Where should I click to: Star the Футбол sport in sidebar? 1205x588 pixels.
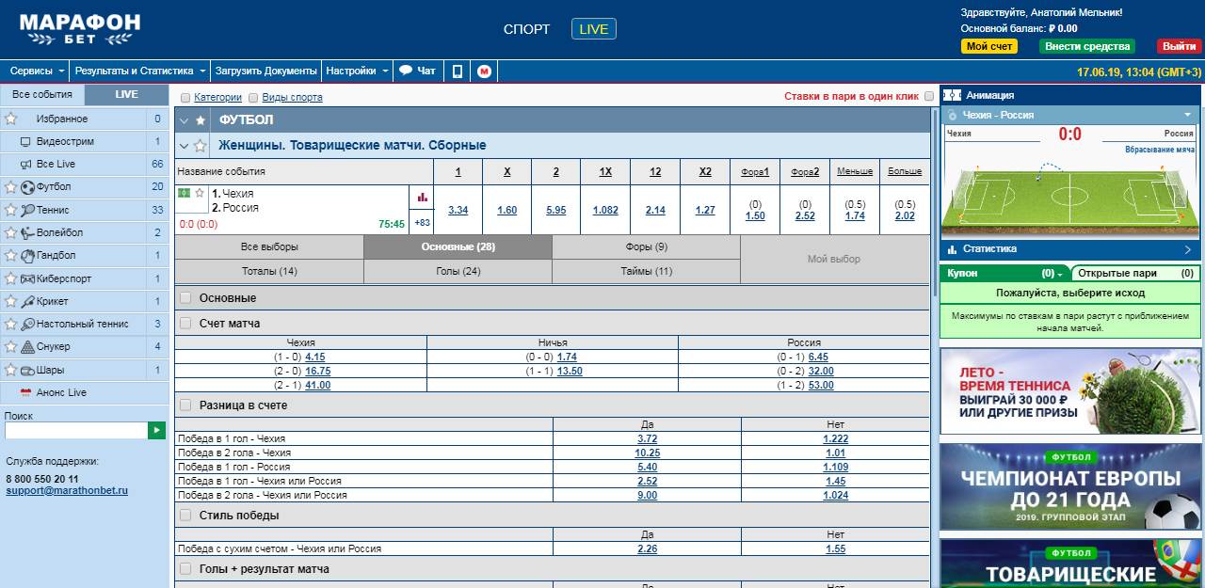[x=11, y=186]
